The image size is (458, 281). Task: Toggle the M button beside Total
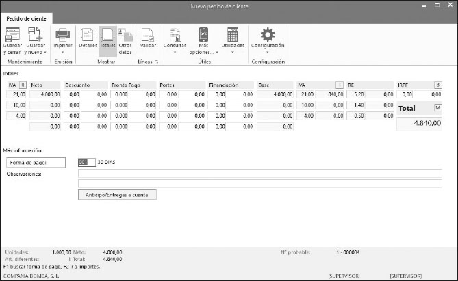[437, 108]
